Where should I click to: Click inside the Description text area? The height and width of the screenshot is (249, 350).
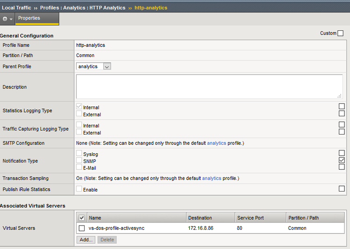pos(209,86)
